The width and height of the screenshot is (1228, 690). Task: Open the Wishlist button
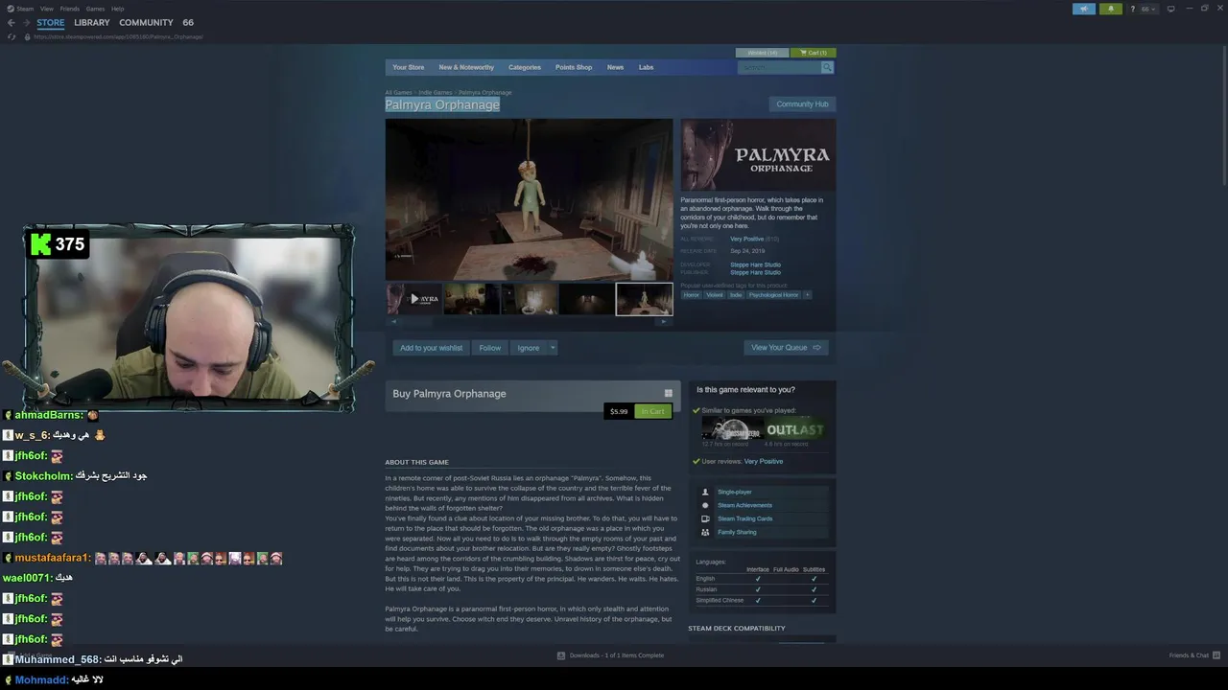[762, 53]
